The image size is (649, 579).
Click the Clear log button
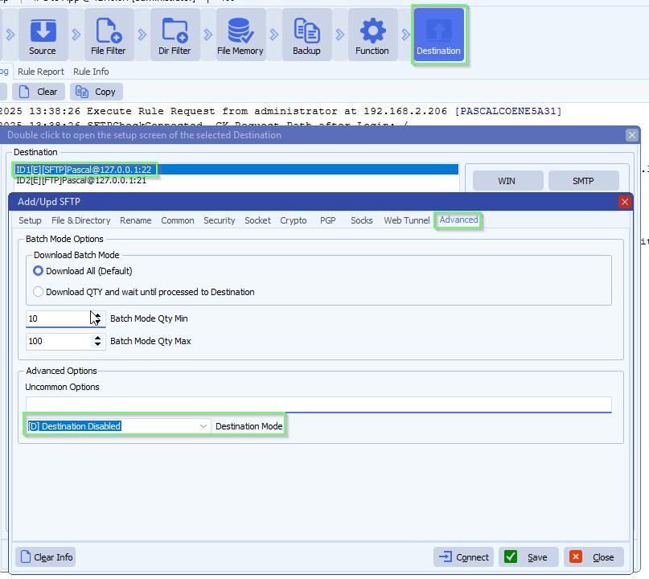pyautogui.click(x=39, y=92)
